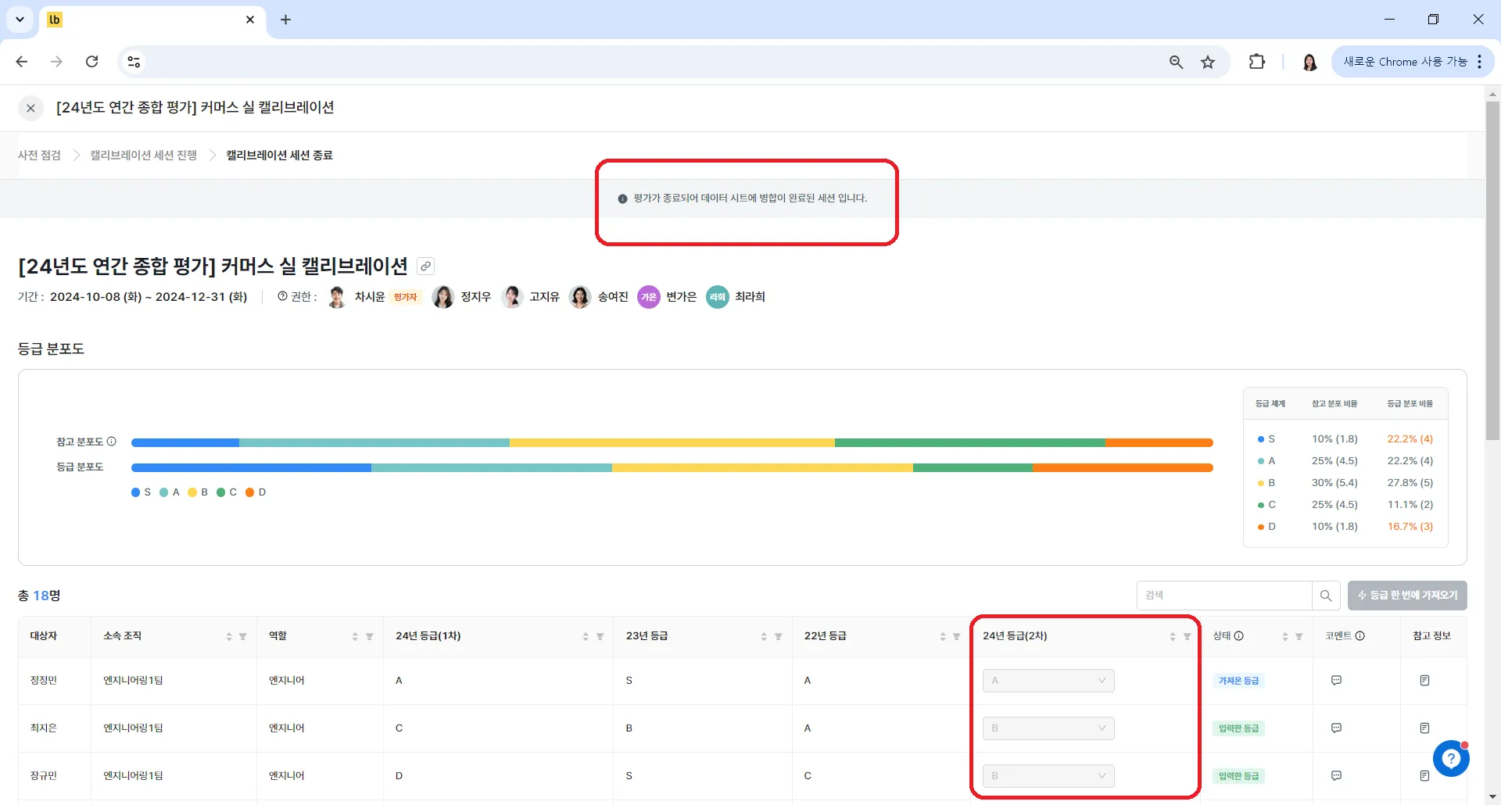Filter the 소속 조직 column
The width and height of the screenshot is (1501, 805).
pos(243,637)
